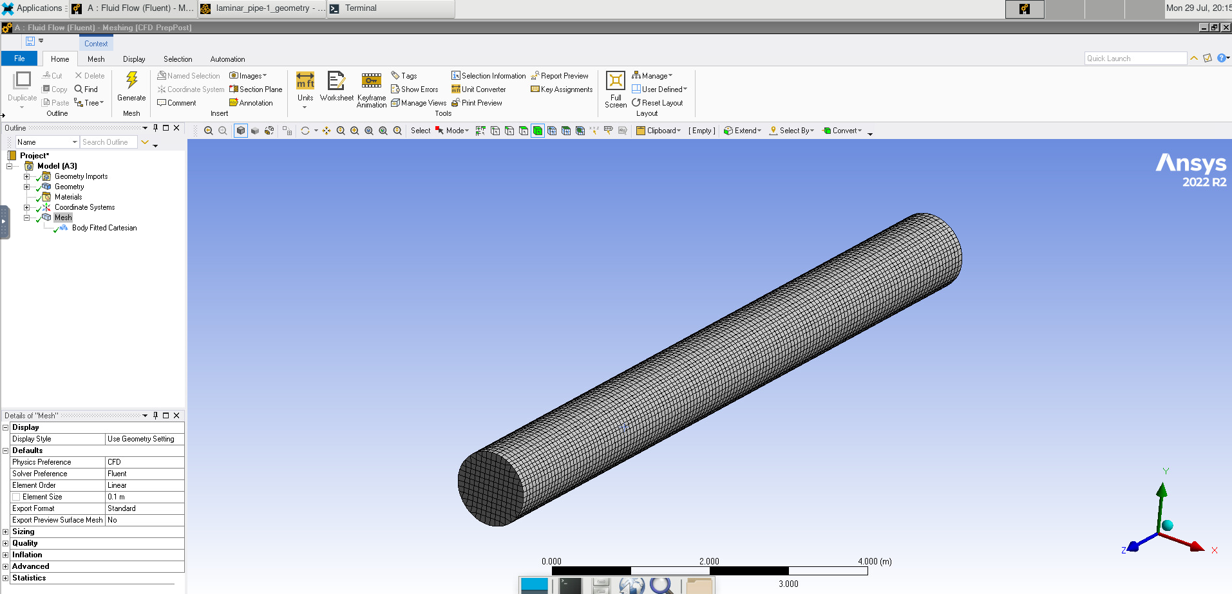Screen dimensions: 1232x594
Task: Toggle Face selection filter
Action: (x=524, y=131)
